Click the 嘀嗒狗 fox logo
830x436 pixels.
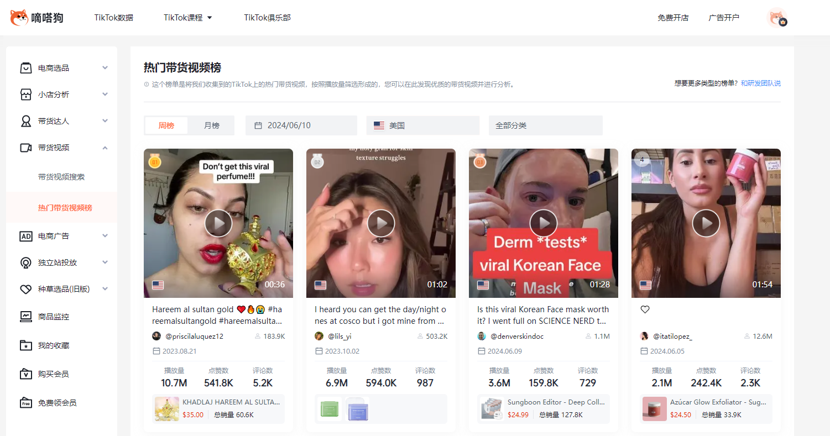tap(19, 18)
